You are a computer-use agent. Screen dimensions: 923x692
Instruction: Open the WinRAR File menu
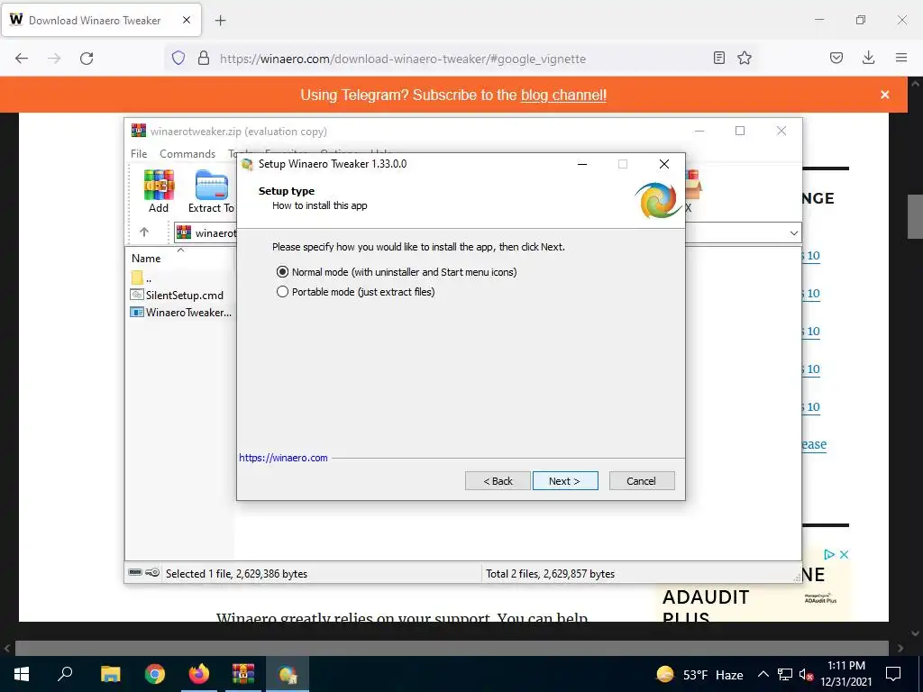139,153
